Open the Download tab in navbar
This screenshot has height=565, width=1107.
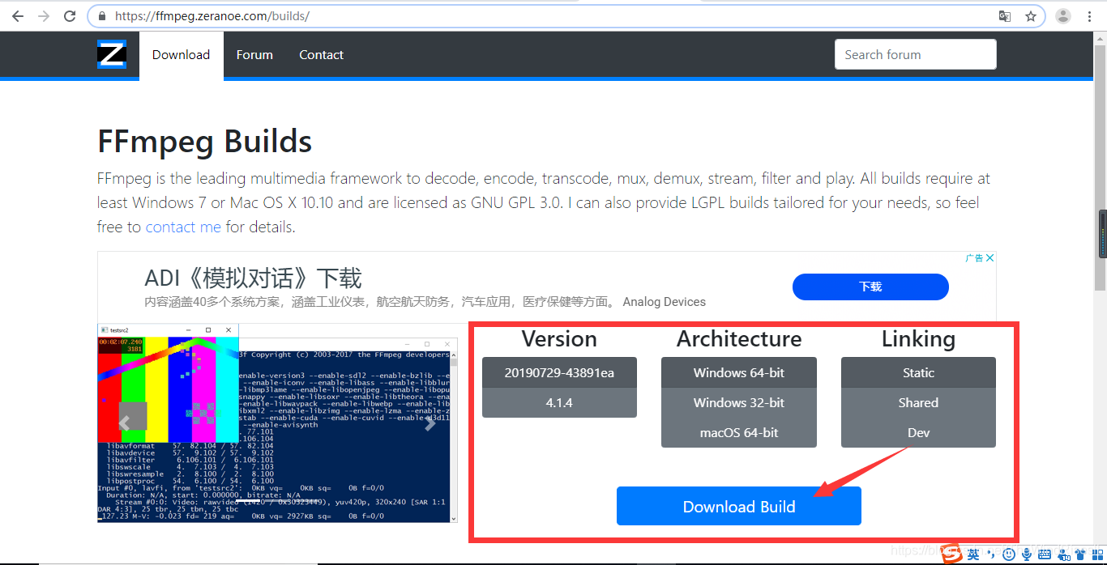coord(182,55)
